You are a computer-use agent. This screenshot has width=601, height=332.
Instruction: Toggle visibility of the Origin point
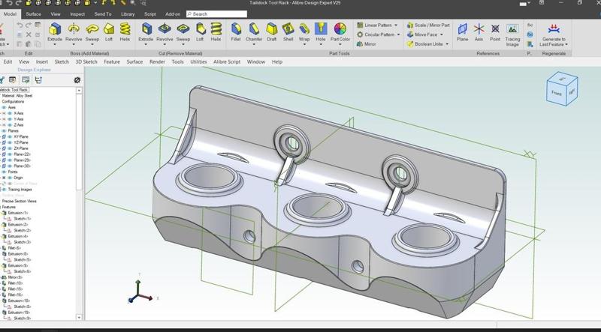click(x=11, y=178)
